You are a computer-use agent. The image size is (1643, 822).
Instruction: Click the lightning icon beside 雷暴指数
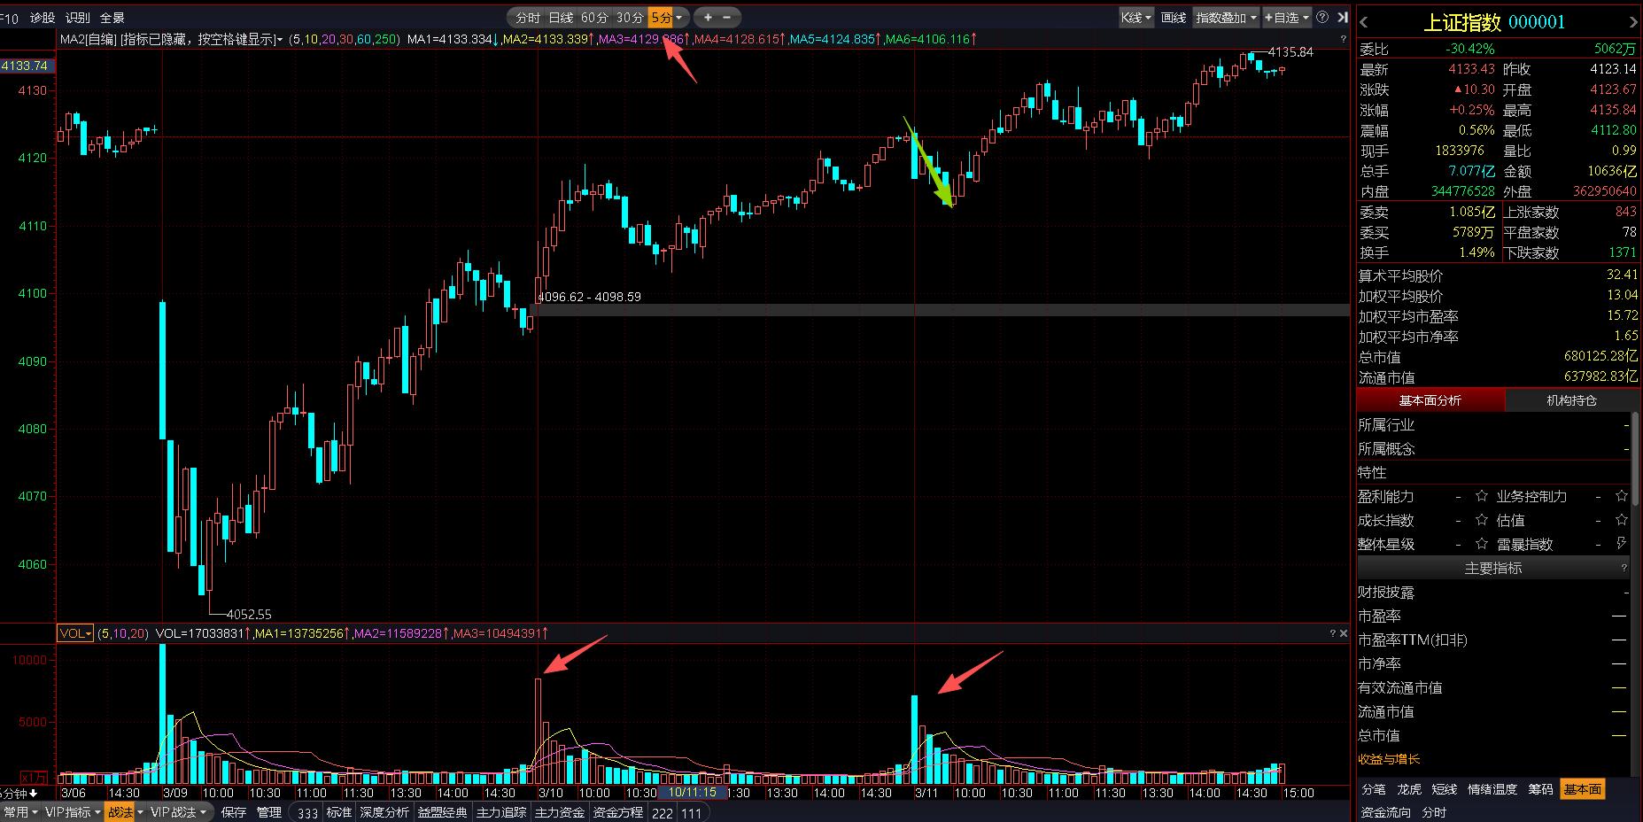click(x=1621, y=543)
